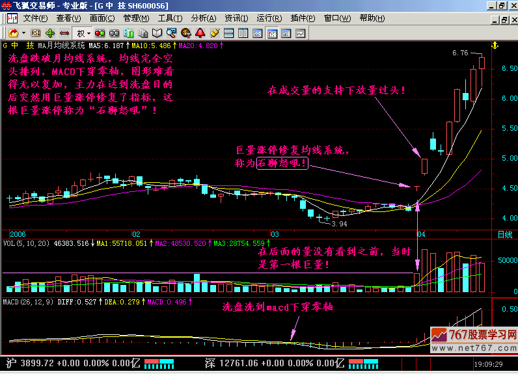Expand the yellow anchor arrow at chart top-right

494,46
